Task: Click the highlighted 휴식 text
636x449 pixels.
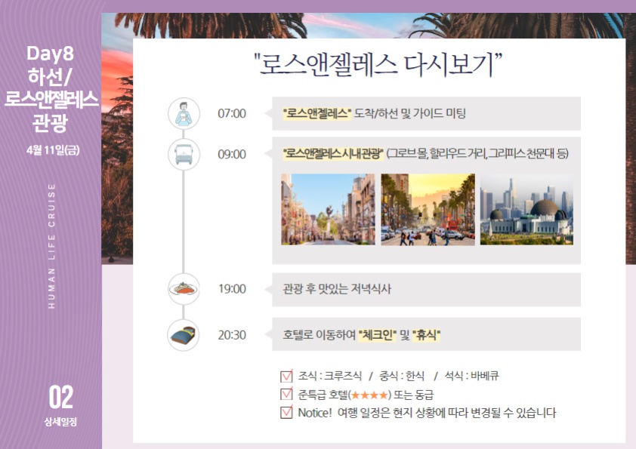Action: click(426, 335)
